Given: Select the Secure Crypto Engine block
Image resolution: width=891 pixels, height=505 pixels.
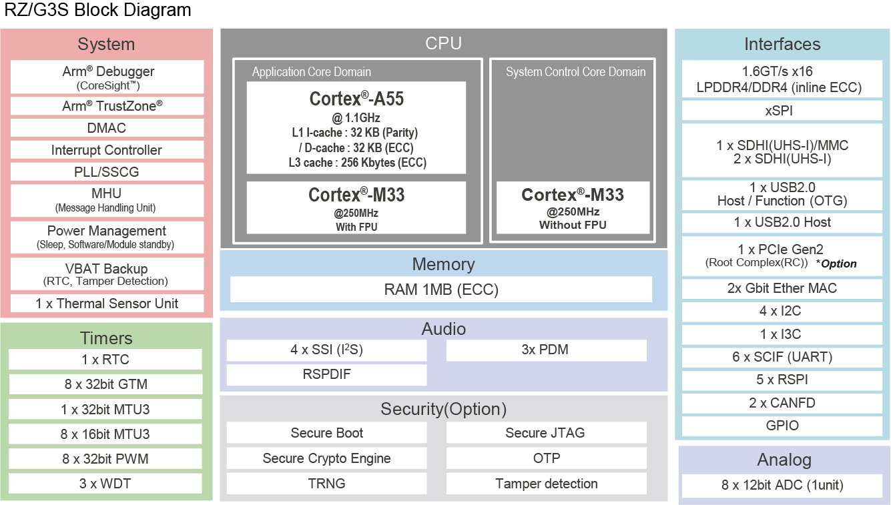Looking at the screenshot, I should coord(326,458).
